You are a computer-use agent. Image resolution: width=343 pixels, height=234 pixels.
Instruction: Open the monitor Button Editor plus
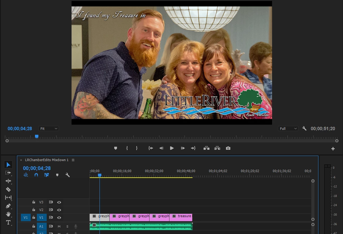click(x=333, y=149)
